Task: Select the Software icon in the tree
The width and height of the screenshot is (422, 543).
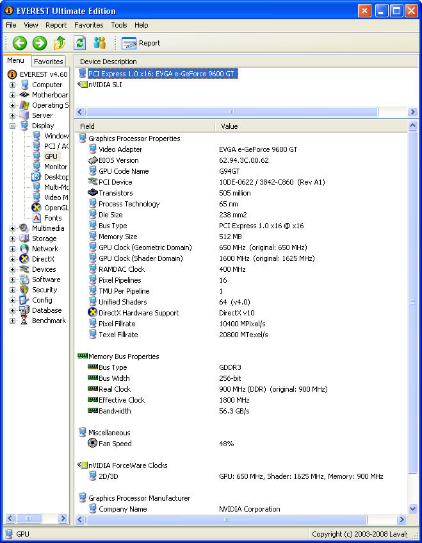Action: [x=24, y=280]
